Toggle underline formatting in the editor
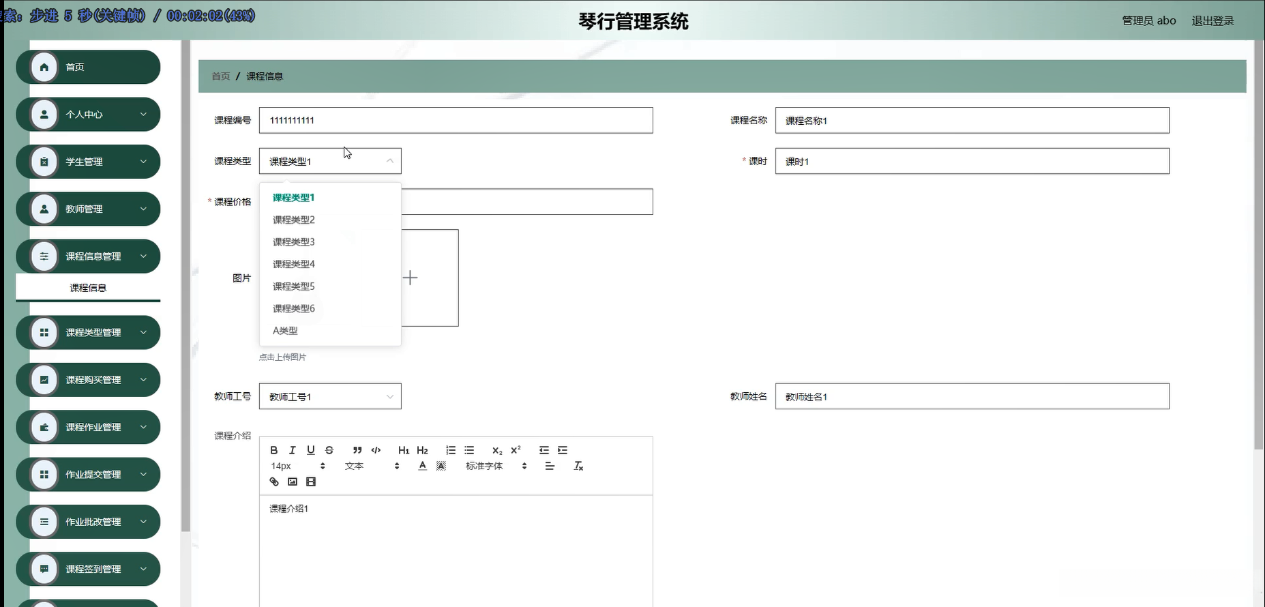 [311, 450]
